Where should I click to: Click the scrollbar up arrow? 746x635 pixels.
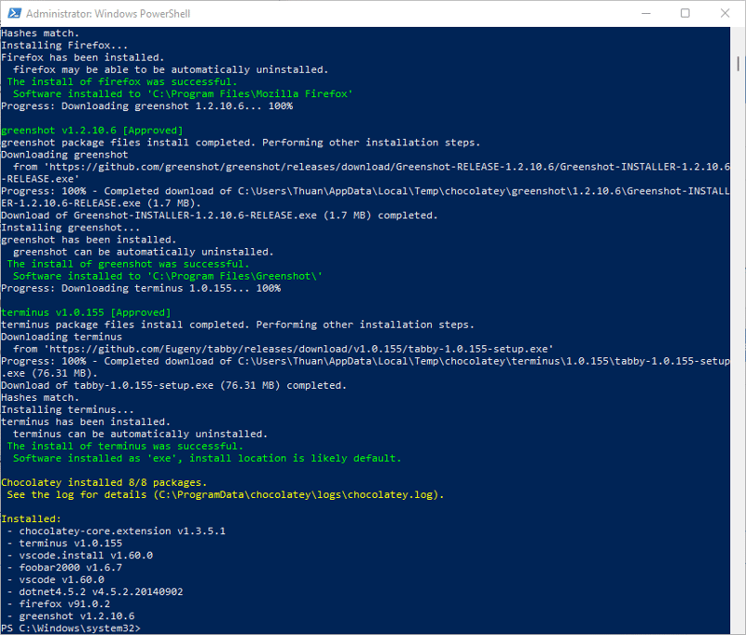pyautogui.click(x=738, y=34)
